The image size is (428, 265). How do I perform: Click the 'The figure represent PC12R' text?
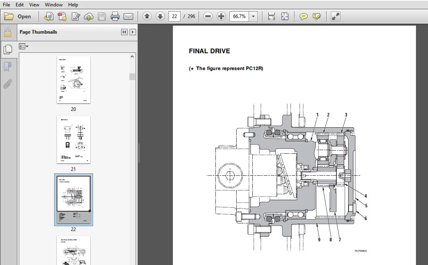click(x=229, y=68)
